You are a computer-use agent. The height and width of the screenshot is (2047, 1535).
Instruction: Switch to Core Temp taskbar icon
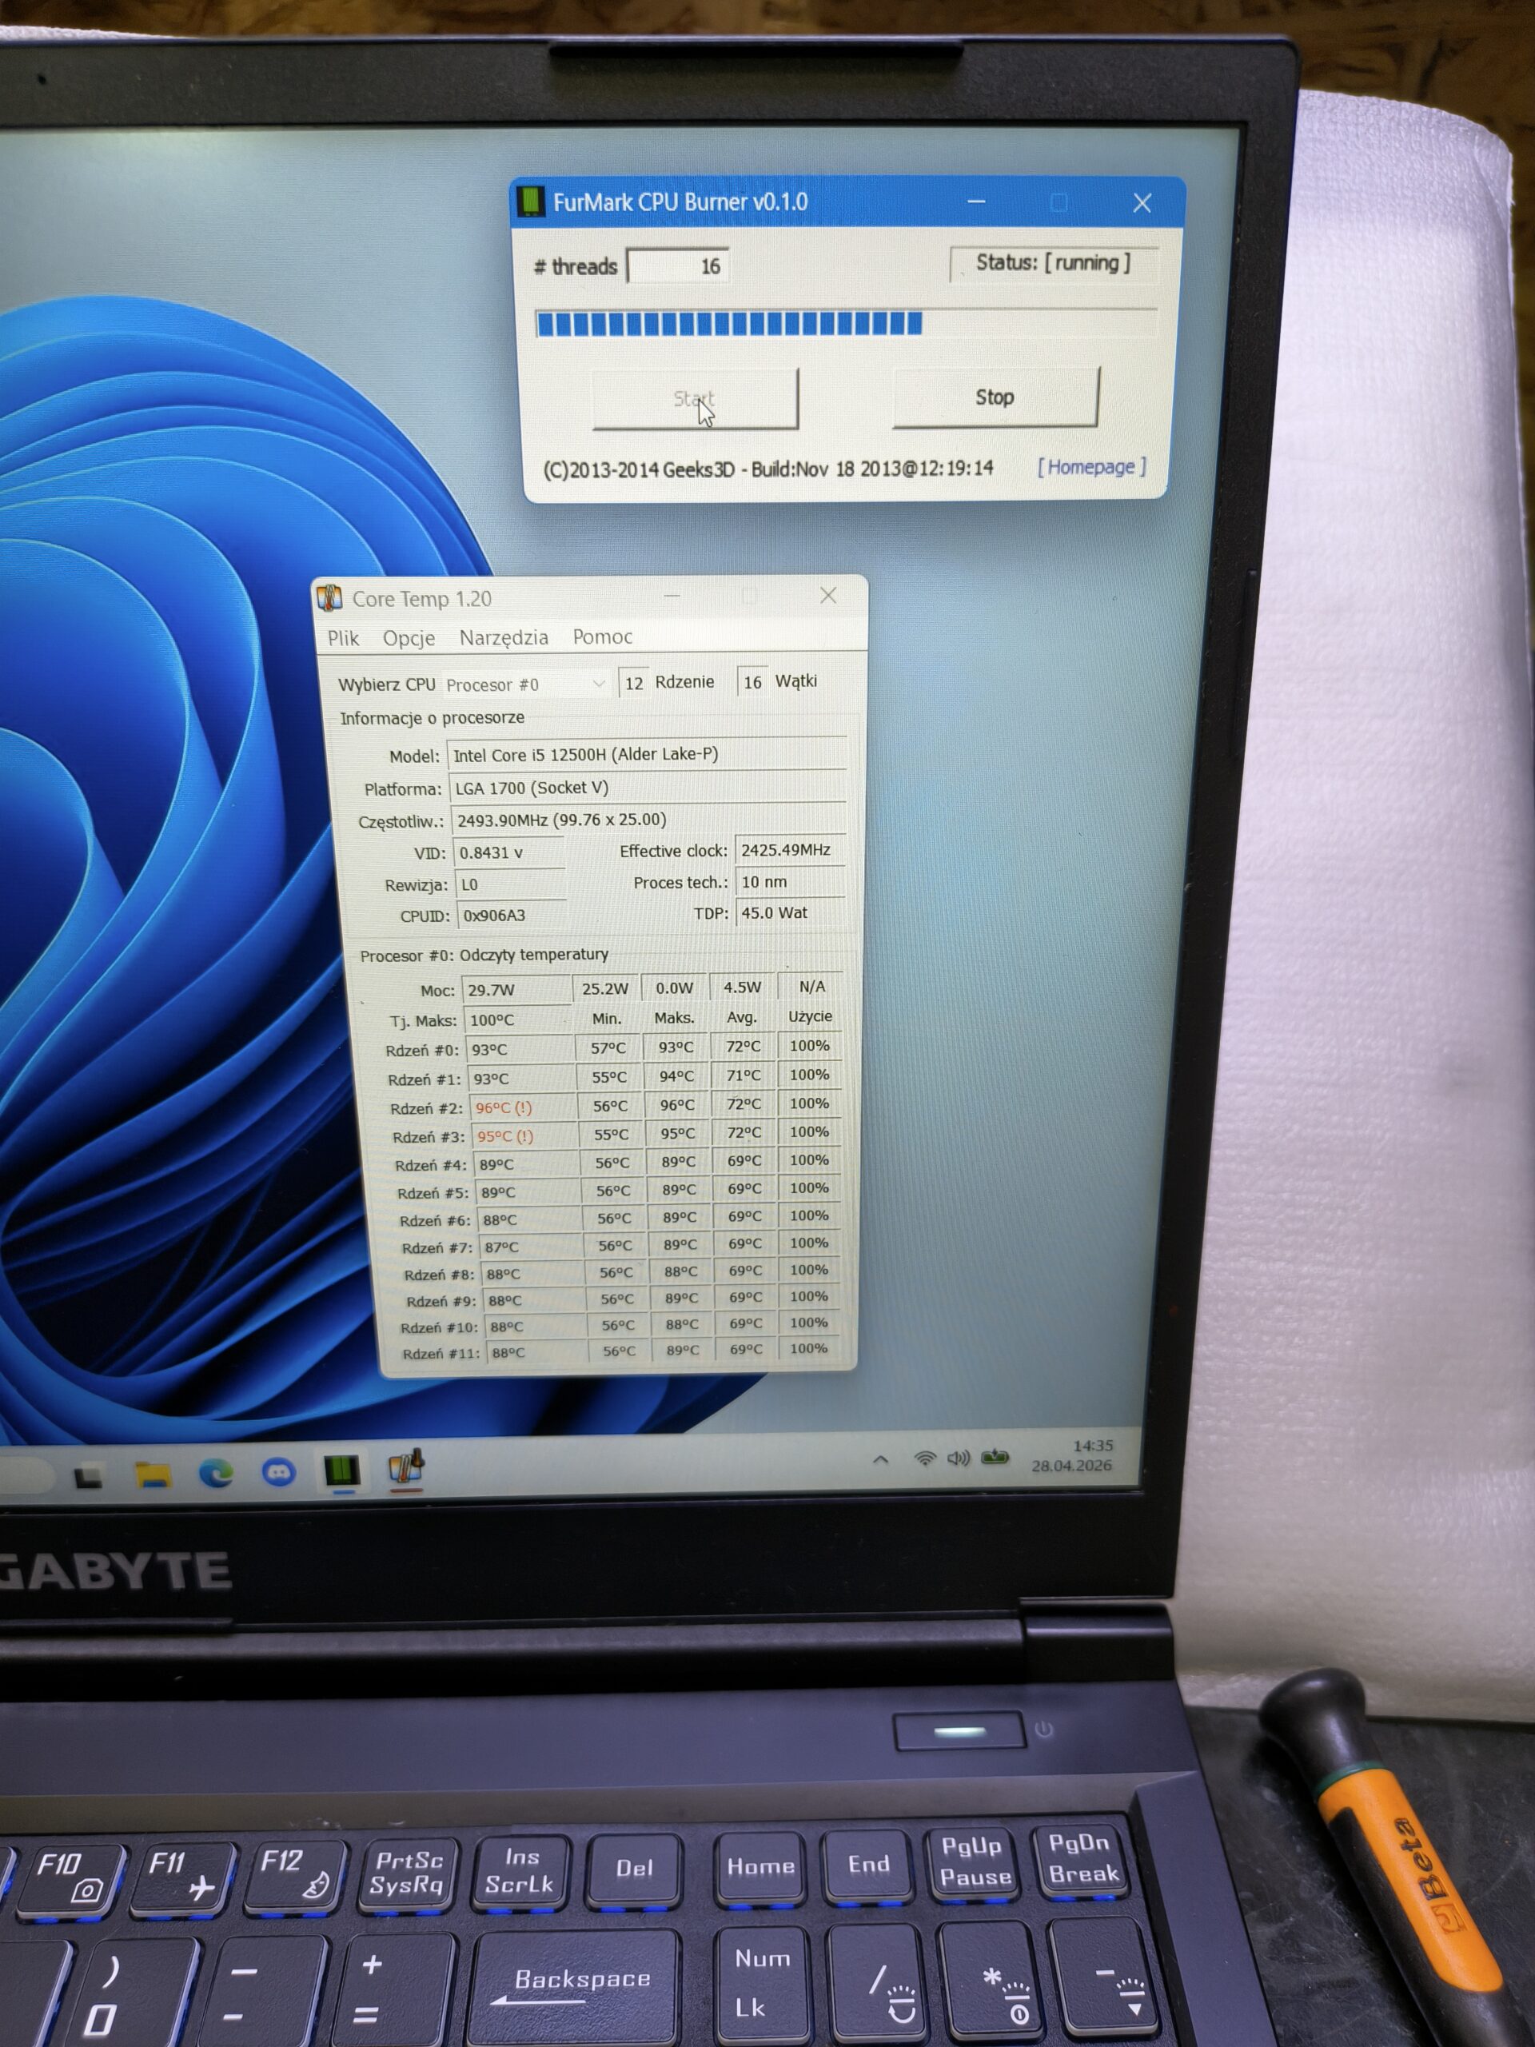[x=406, y=1468]
